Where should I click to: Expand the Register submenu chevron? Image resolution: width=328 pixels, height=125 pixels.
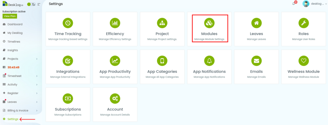(x=37, y=93)
